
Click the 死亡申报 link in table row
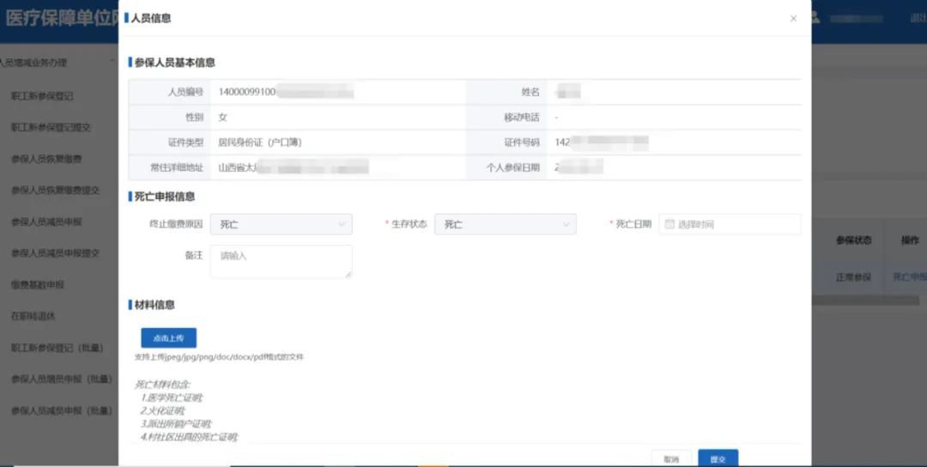point(909,276)
